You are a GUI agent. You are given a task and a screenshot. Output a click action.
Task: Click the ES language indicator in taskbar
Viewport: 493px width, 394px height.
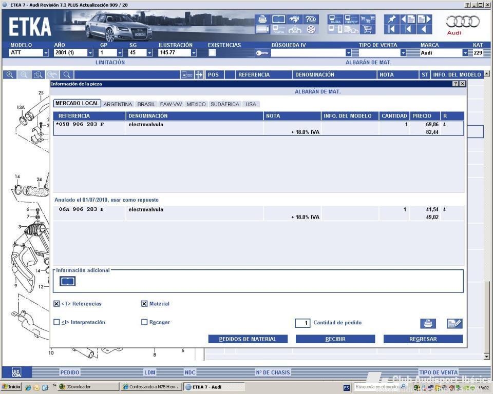click(x=346, y=388)
